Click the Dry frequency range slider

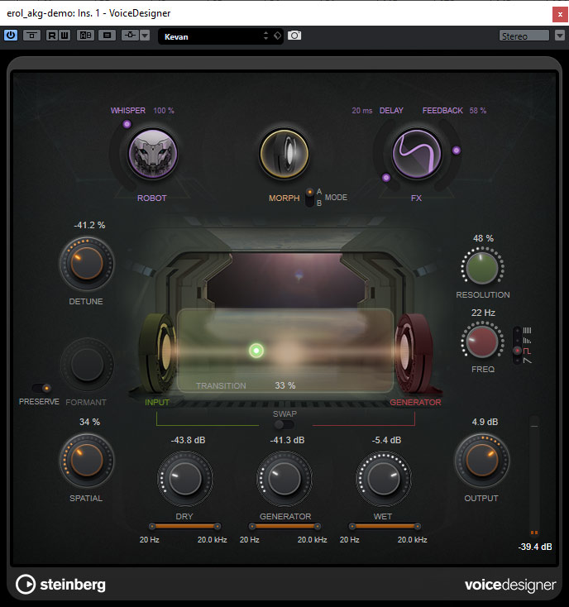pyautogui.click(x=184, y=525)
